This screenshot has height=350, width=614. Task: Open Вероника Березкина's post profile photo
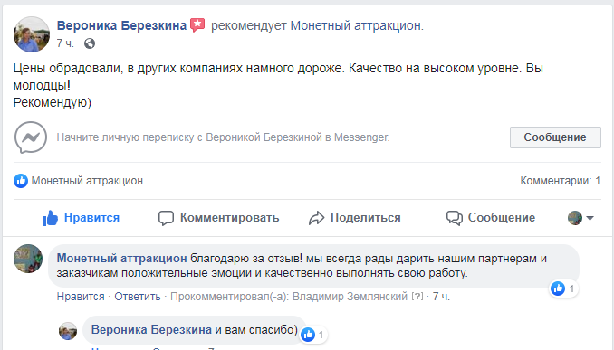32,34
